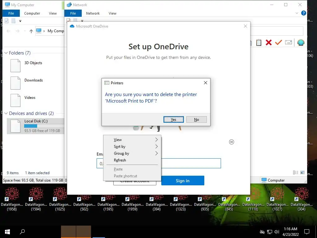Click the volume speaker tray icon
The height and width of the screenshot is (238, 317).
click(277, 232)
